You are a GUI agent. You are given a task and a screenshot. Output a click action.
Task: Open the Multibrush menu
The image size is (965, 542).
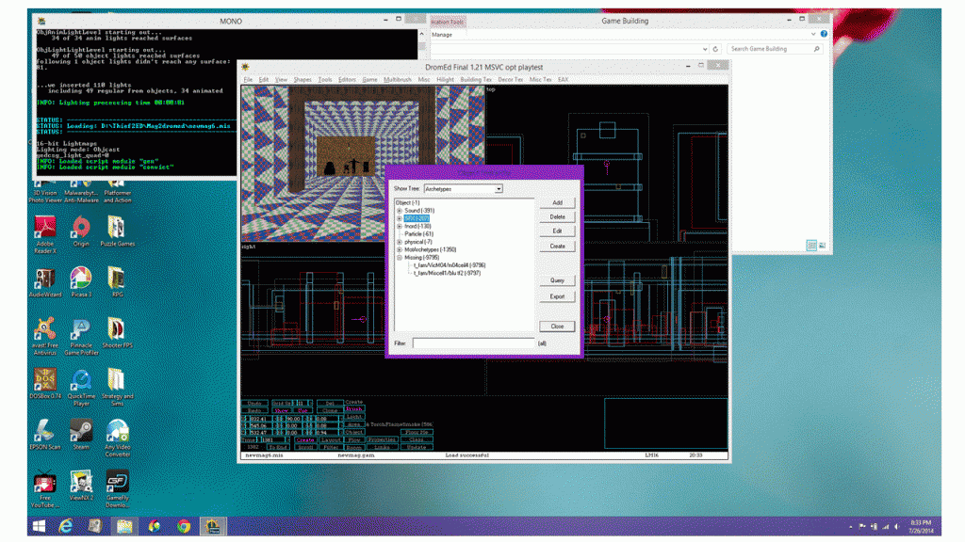tap(398, 80)
